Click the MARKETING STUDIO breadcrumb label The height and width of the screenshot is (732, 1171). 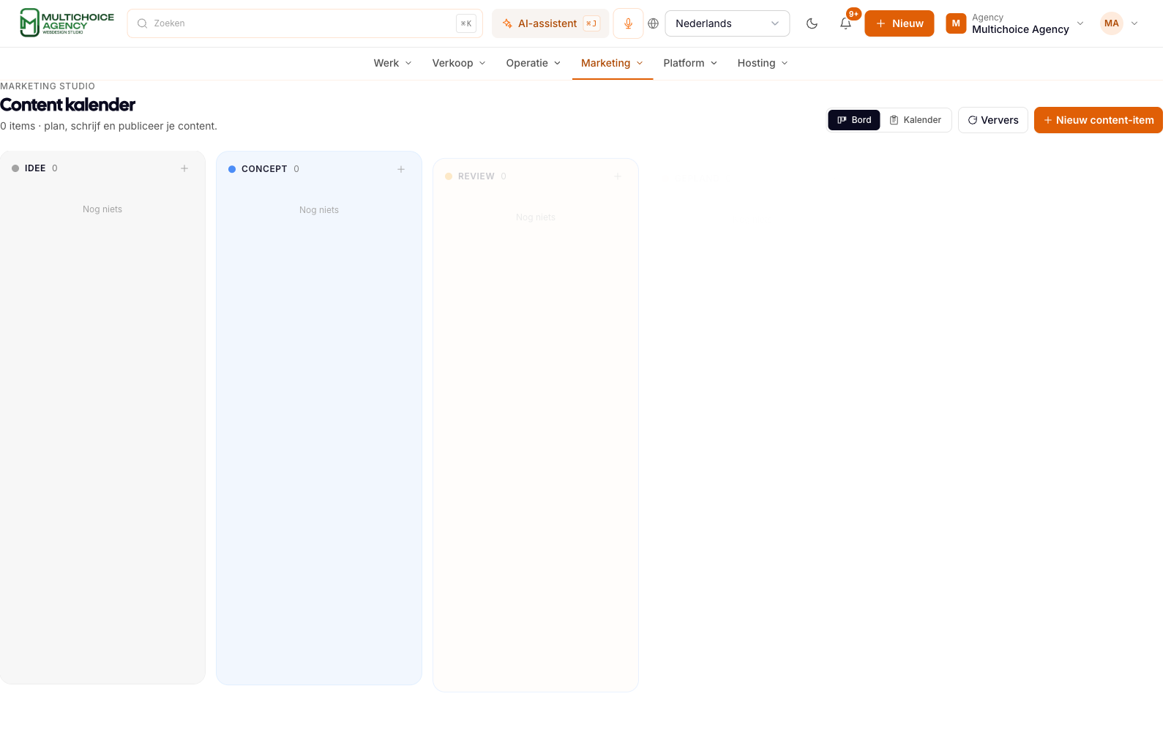tap(48, 86)
